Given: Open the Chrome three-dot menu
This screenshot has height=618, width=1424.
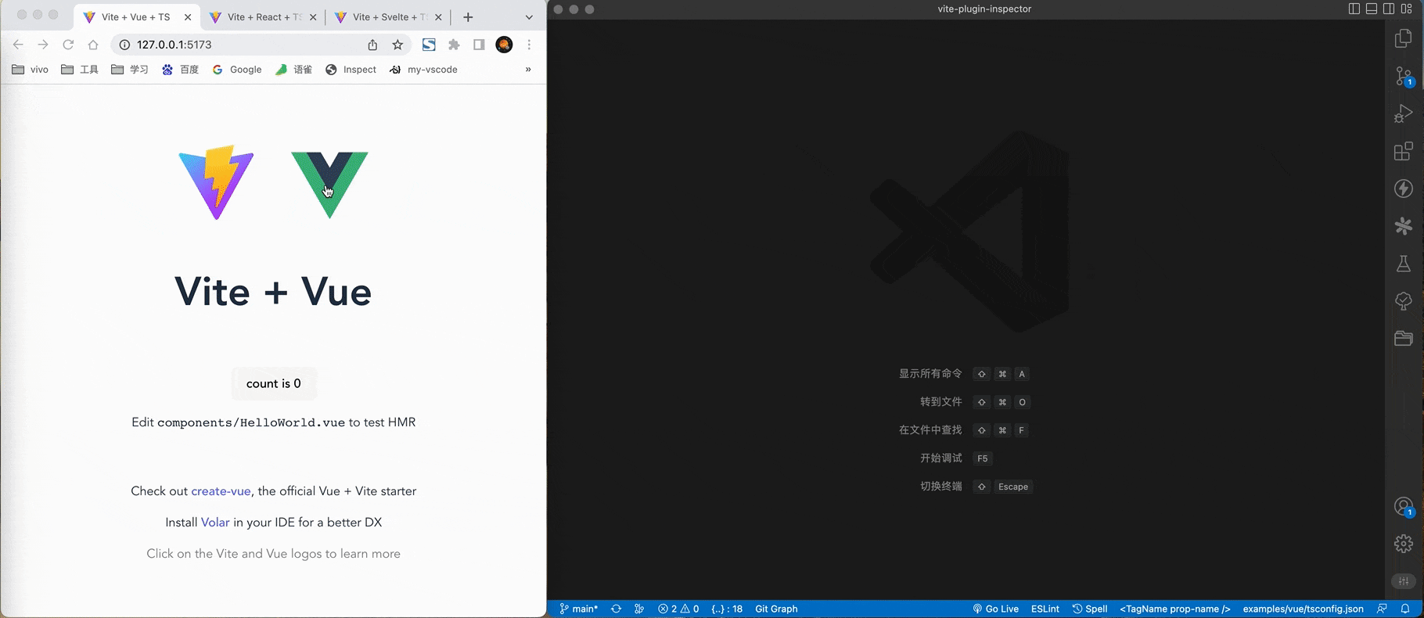Looking at the screenshot, I should tap(529, 45).
